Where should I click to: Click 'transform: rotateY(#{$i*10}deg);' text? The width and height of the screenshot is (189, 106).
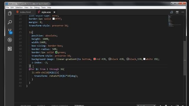(56, 76)
